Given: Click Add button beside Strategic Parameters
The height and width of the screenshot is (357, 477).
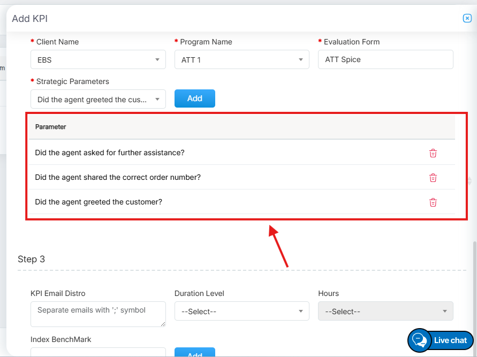Looking at the screenshot, I should [x=195, y=98].
